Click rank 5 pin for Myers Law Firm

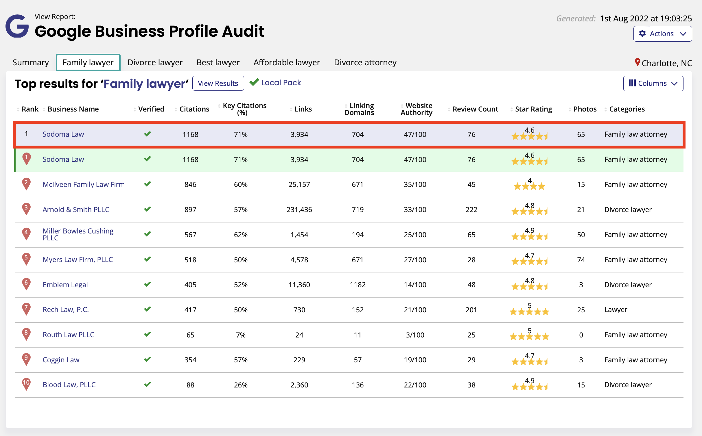coord(26,259)
